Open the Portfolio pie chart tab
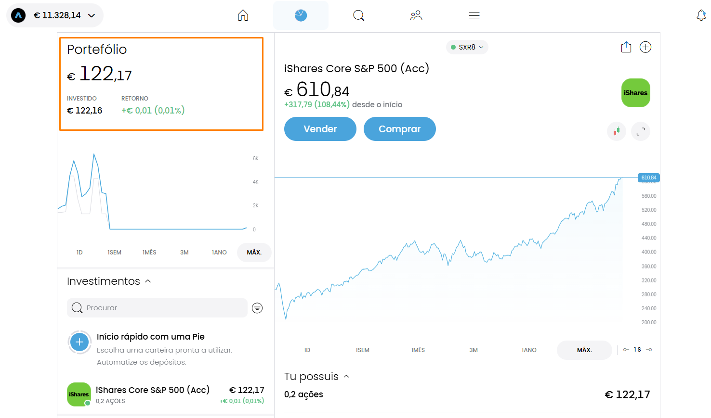The image size is (711, 418). point(301,15)
